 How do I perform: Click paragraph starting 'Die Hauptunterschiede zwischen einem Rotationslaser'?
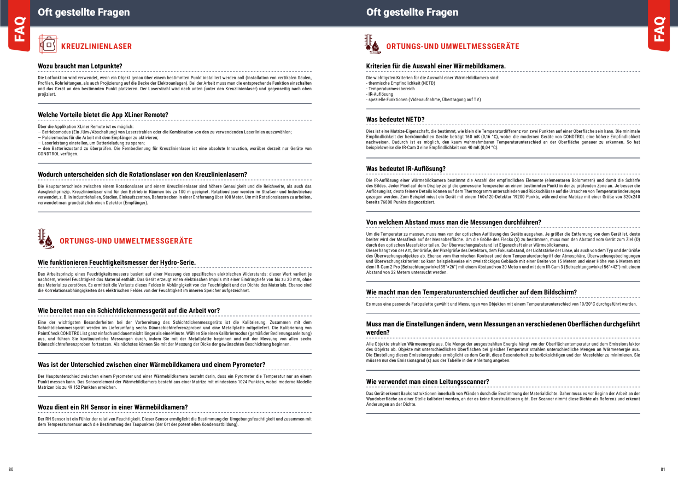174,195
